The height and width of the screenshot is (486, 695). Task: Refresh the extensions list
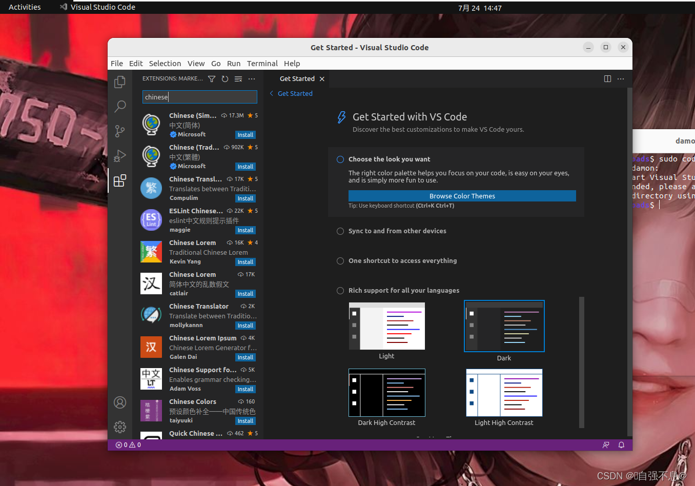tap(225, 79)
